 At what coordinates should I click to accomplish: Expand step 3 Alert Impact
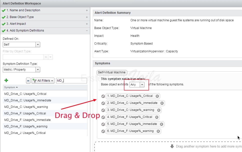[x=87, y=24]
